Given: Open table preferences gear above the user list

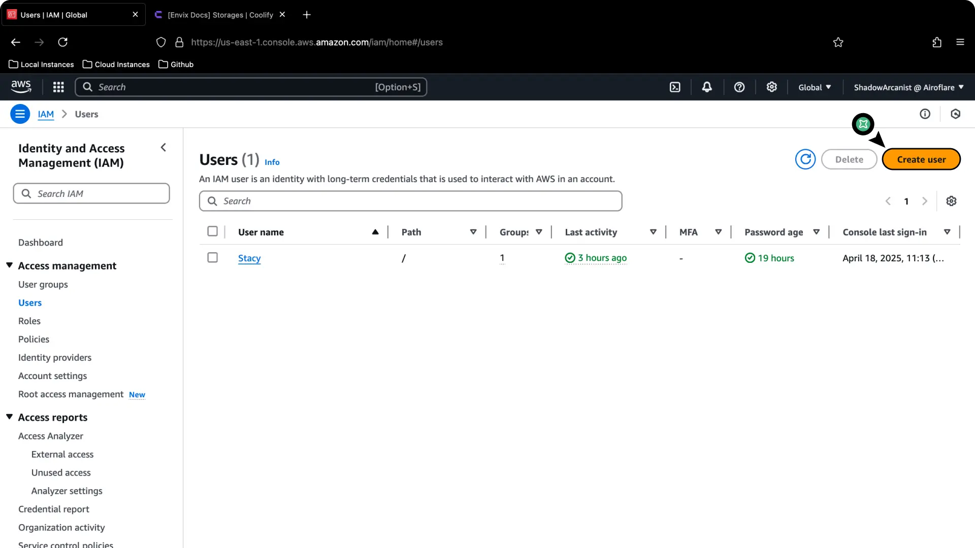Looking at the screenshot, I should point(951,200).
